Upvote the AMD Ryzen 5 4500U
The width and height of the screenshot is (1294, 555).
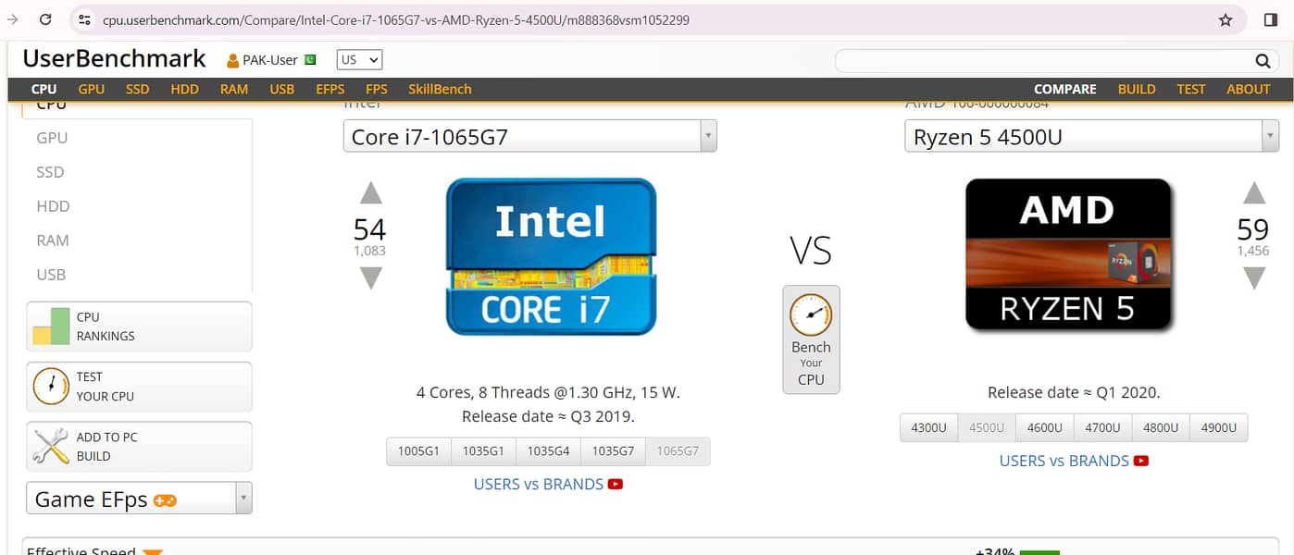point(1253,193)
